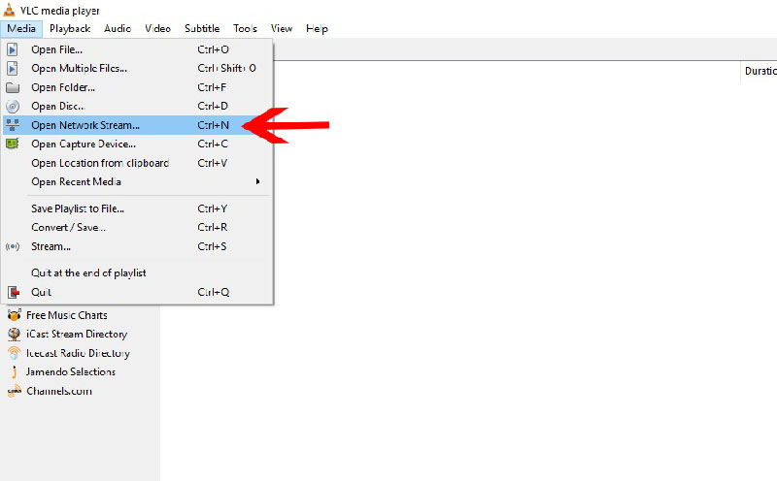Select Jamendo Selections in sidebar
This screenshot has height=481, width=777.
(x=71, y=372)
